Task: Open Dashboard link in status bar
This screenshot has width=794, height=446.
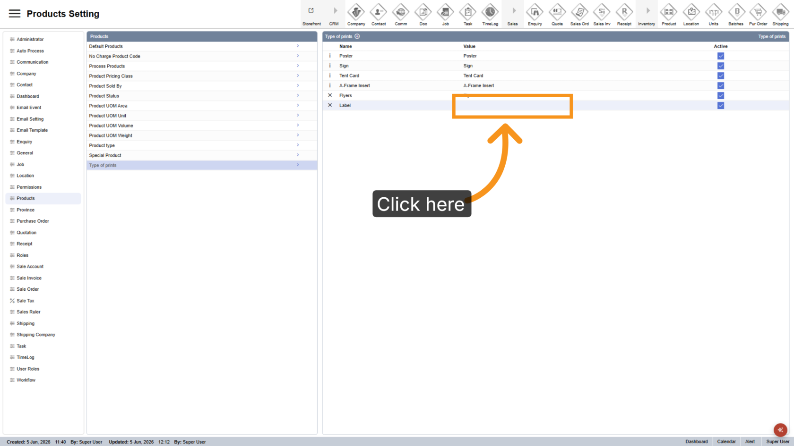Action: point(697,442)
